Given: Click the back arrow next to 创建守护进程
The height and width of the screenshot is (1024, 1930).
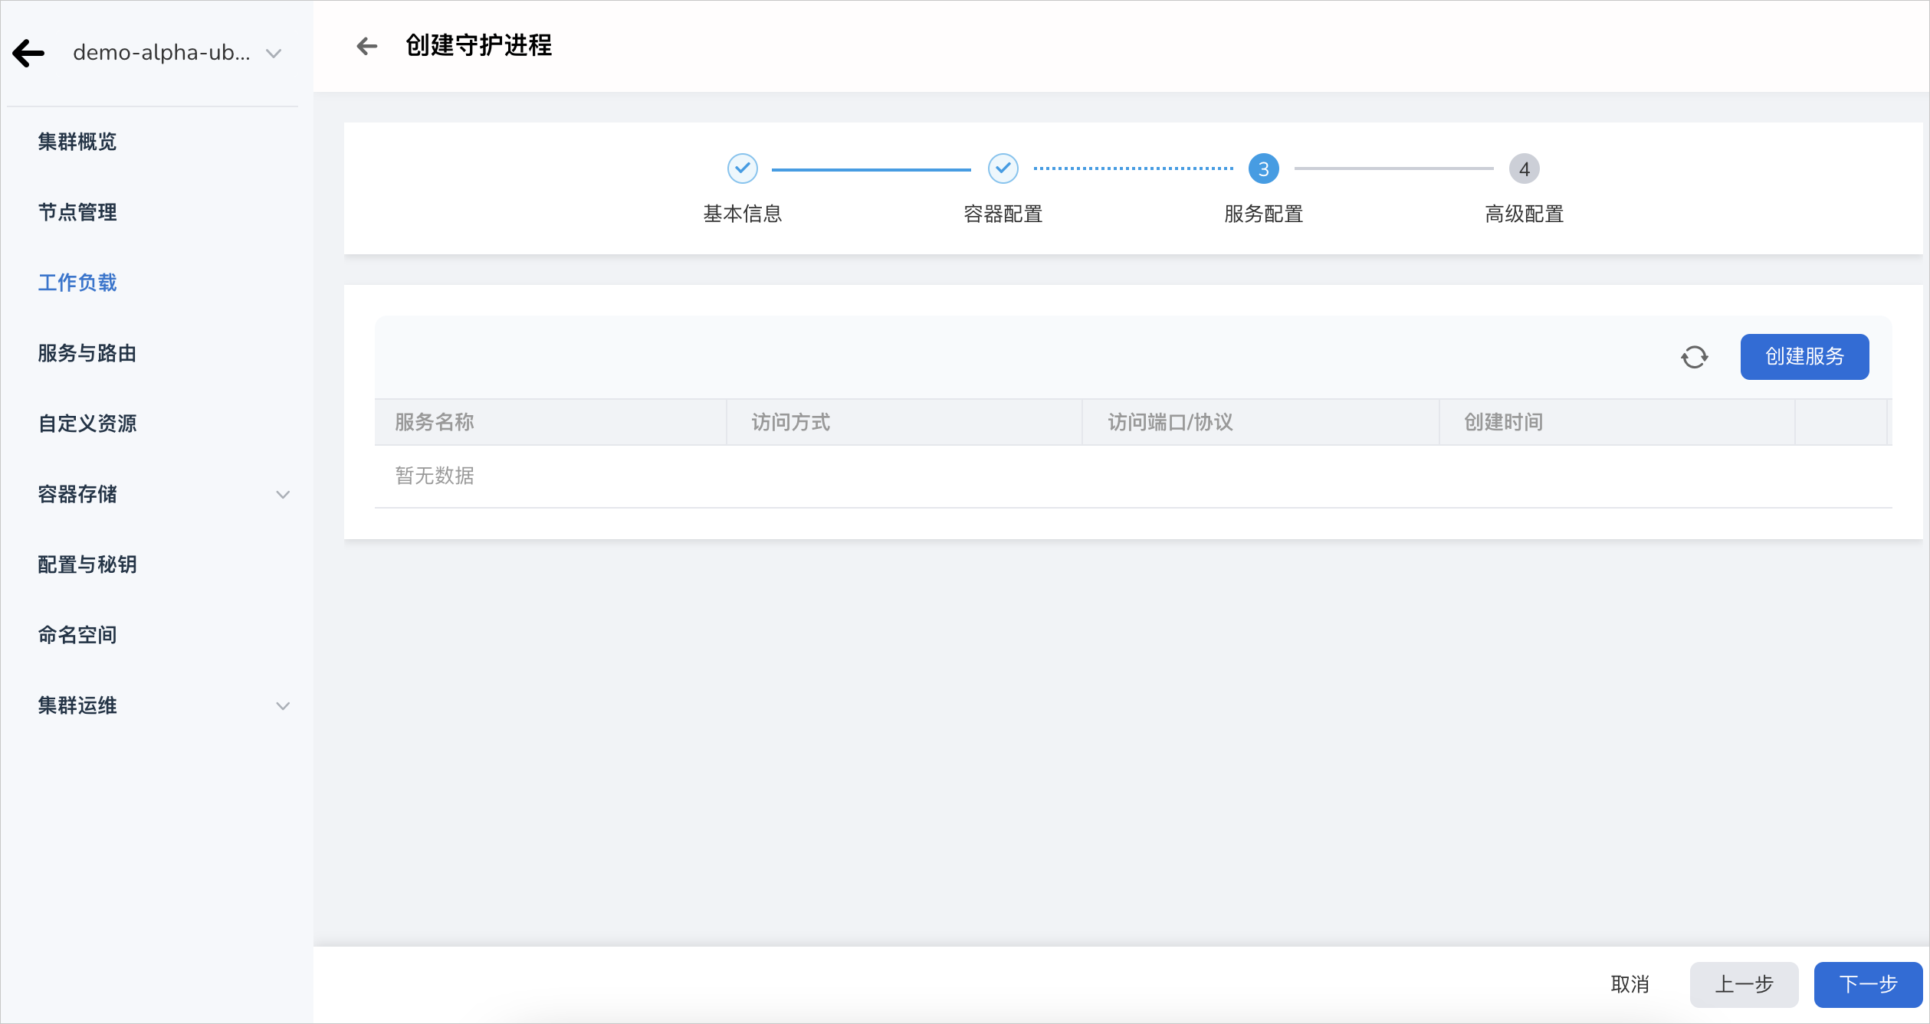Looking at the screenshot, I should (367, 46).
